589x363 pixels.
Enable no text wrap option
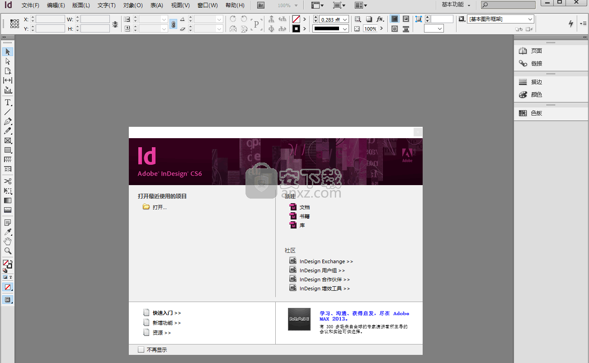click(395, 19)
